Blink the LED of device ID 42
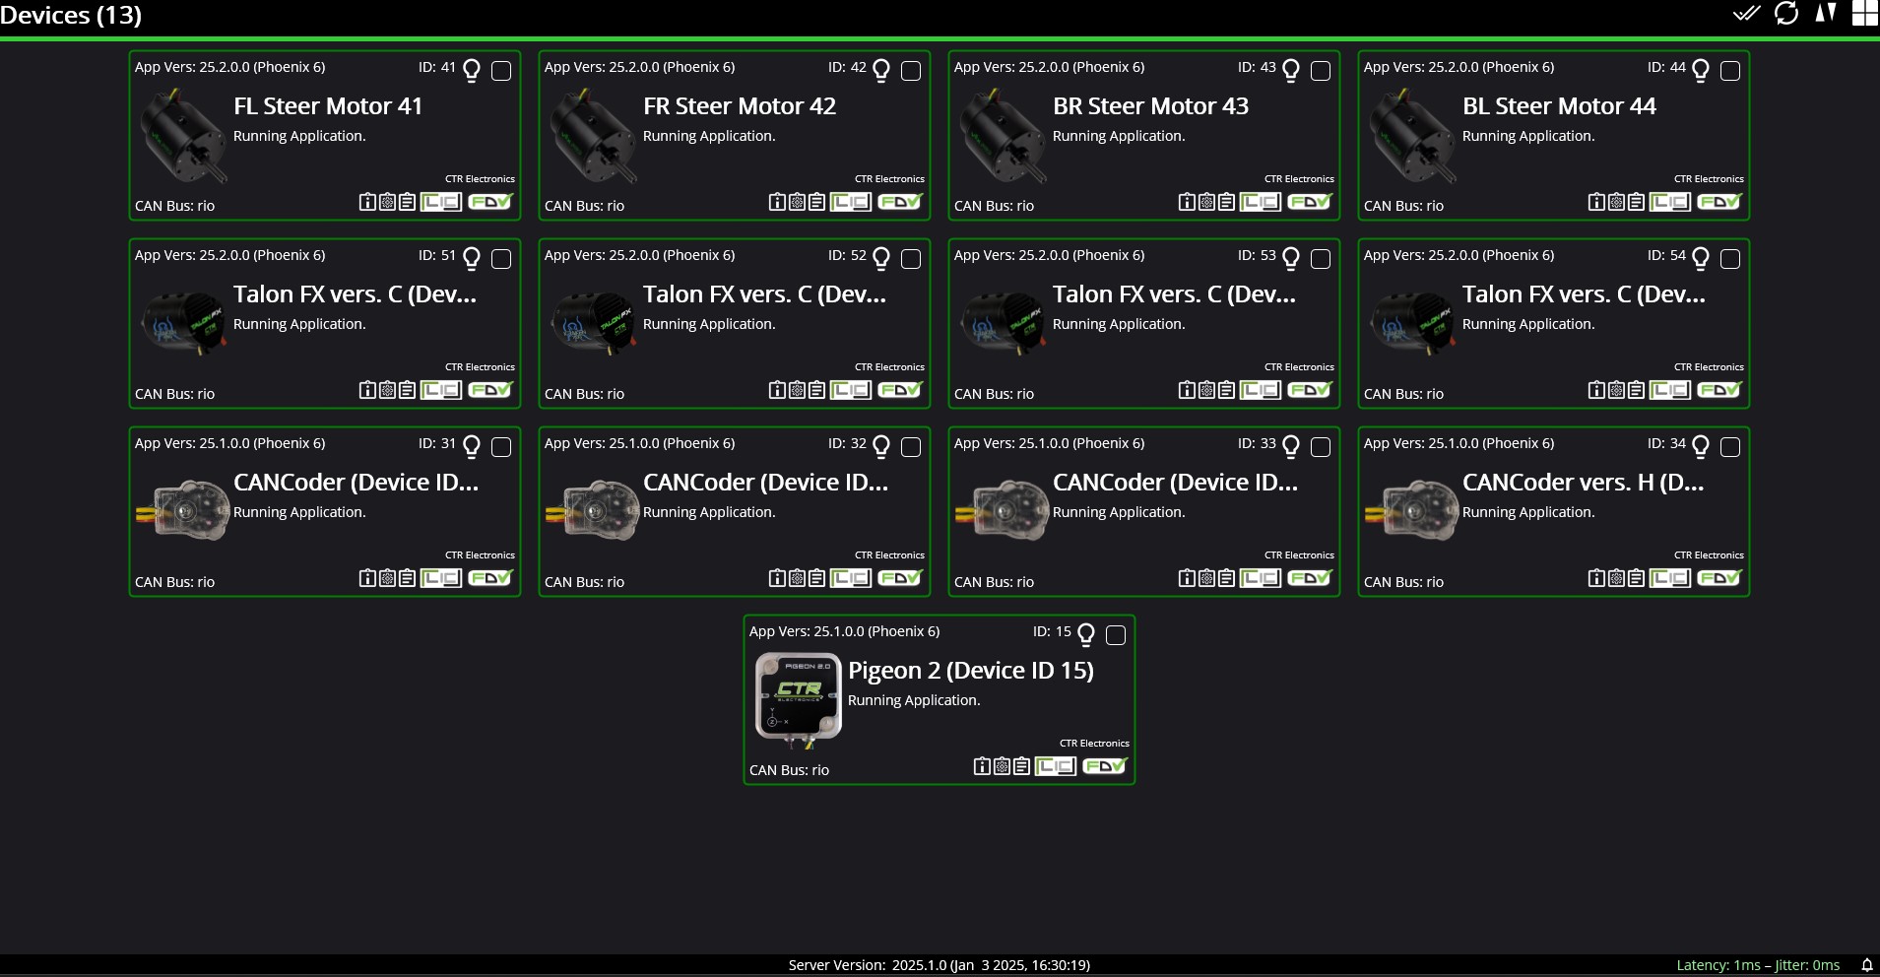 [881, 70]
